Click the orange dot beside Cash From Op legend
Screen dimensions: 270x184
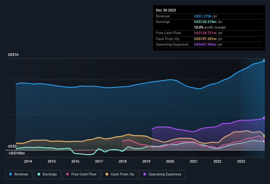click(x=107, y=174)
